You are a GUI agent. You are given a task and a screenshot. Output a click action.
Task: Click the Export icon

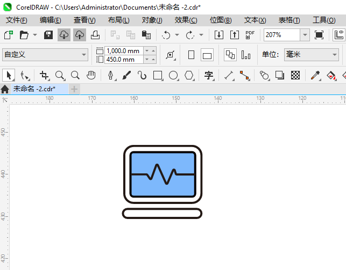click(x=235, y=35)
